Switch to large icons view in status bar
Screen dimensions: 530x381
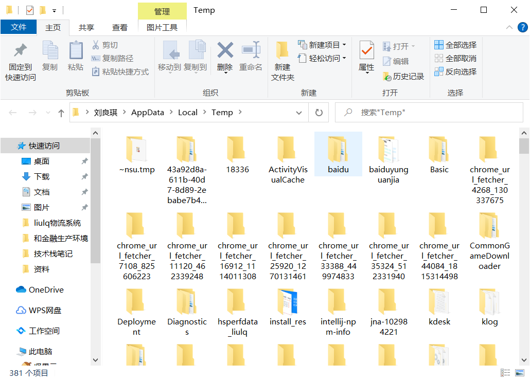point(520,373)
